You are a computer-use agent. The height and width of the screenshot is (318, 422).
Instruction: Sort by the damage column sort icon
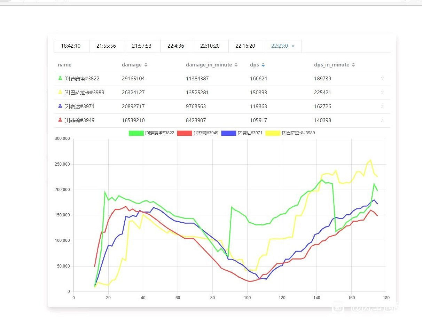coord(146,65)
